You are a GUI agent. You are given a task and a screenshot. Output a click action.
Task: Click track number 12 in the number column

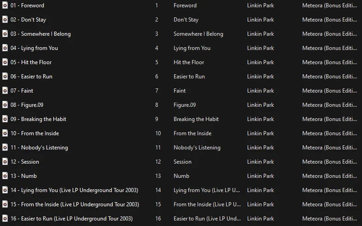[x=158, y=162]
